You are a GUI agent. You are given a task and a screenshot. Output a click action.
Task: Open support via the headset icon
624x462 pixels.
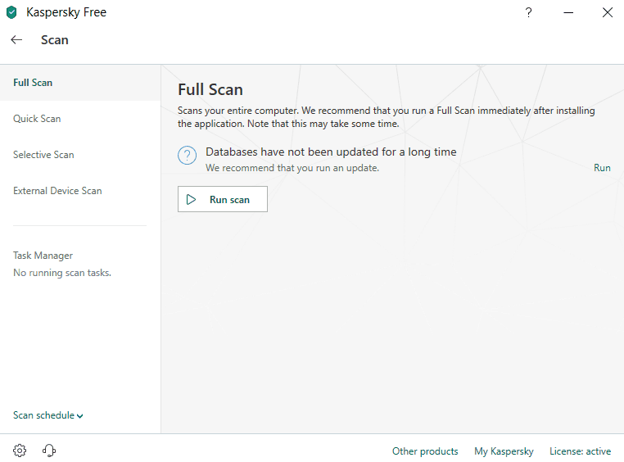49,451
